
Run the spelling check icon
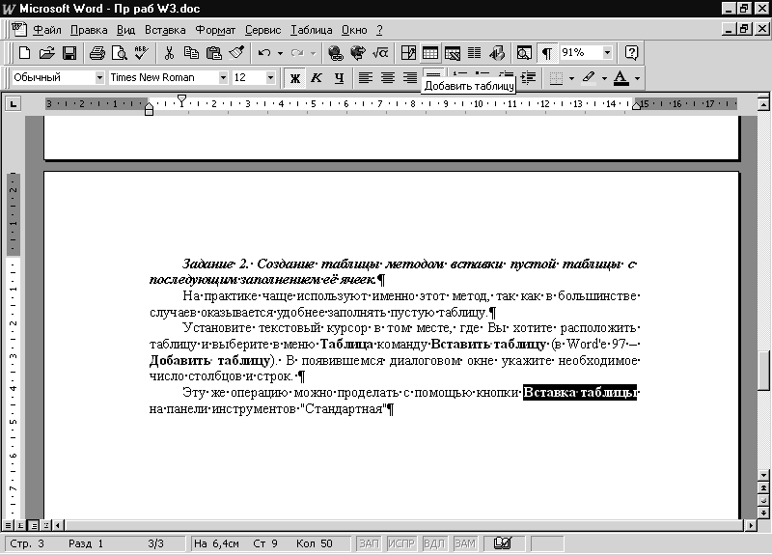pyautogui.click(x=142, y=52)
